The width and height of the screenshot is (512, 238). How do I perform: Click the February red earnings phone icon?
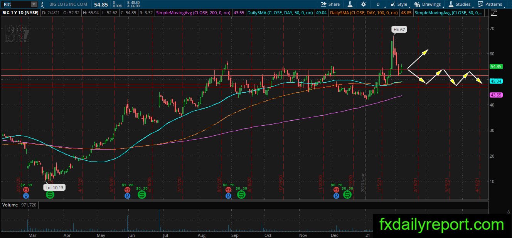tap(25, 190)
